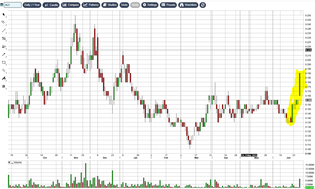Open the Settings gear button
The image size is (315, 189).
tap(150, 5)
